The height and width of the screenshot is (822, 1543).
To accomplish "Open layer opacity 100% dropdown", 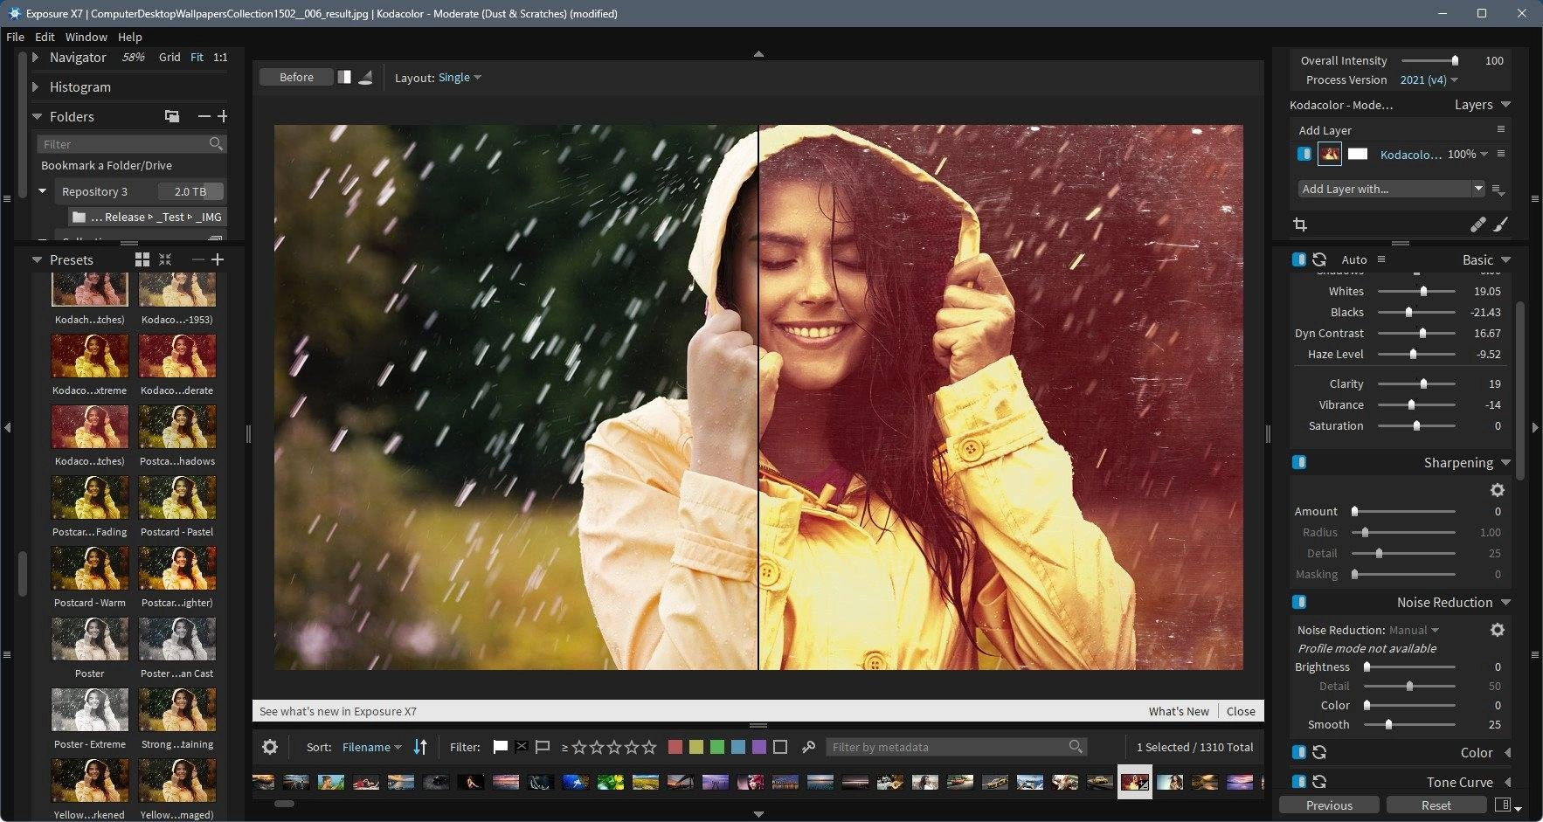I will point(1467,154).
